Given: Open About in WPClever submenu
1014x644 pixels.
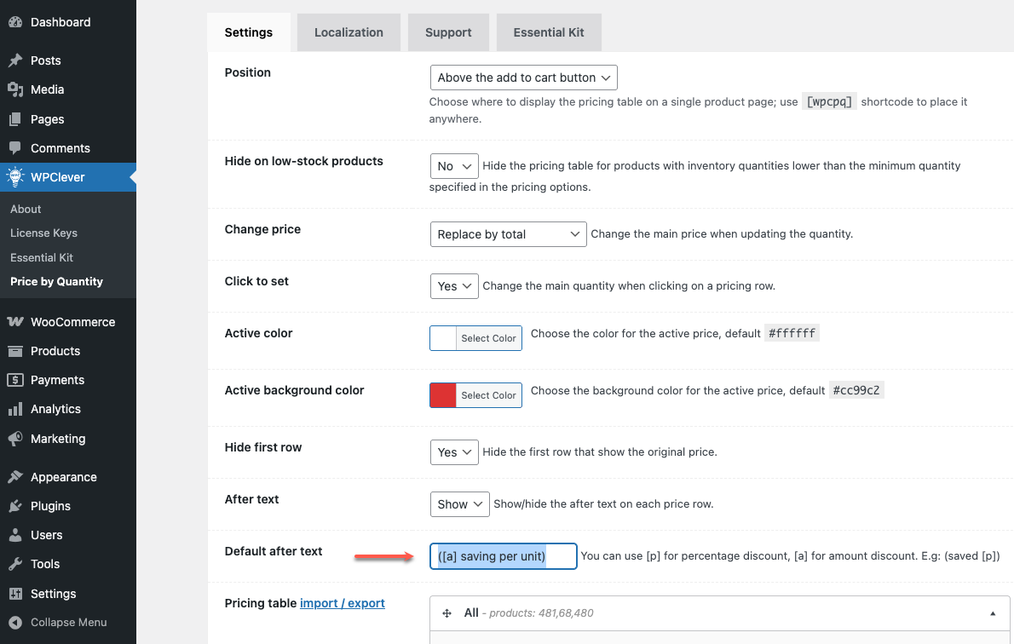Looking at the screenshot, I should 26,209.
